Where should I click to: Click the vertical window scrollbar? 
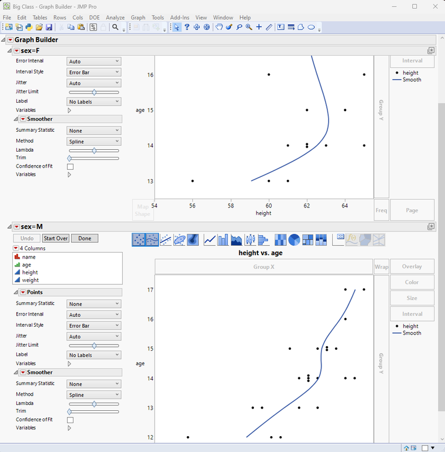[x=441, y=256]
